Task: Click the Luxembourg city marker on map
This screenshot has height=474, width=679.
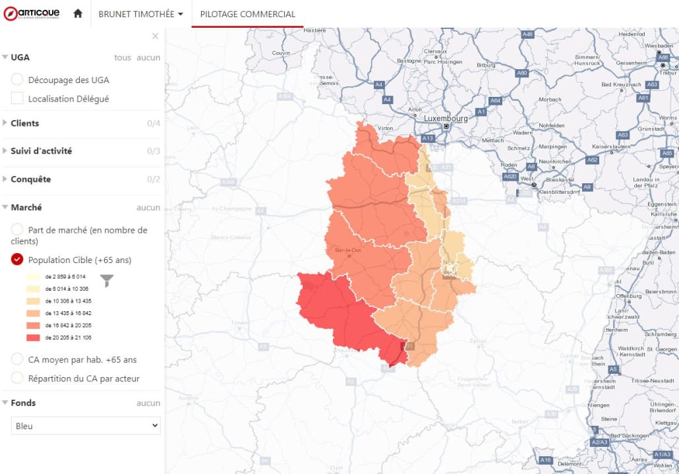Action: click(x=446, y=126)
